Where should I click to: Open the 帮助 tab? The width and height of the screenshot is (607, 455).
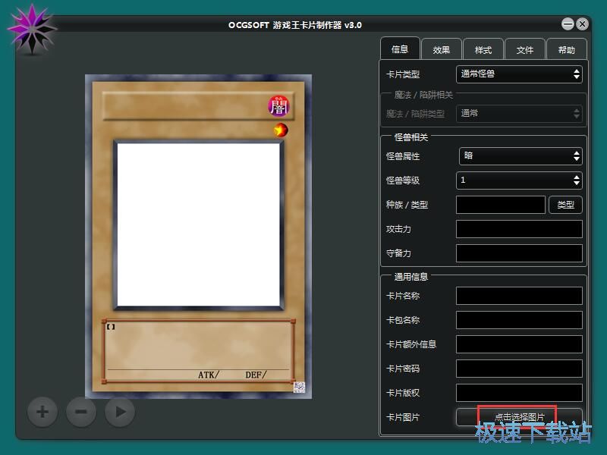coord(566,49)
